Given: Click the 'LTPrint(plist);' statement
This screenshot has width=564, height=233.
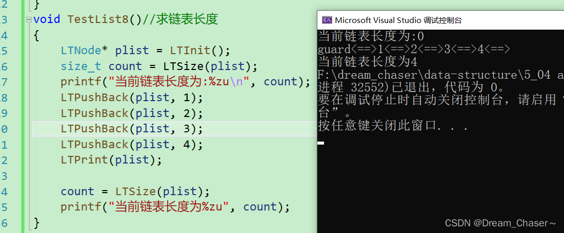Looking at the screenshot, I should pos(111,160).
